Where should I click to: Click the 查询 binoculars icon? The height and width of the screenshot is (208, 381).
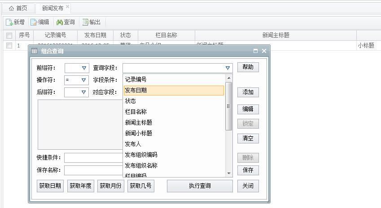(59, 22)
